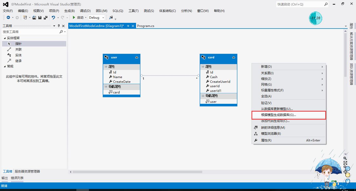This screenshot has width=356, height=191.
Task: Close the 工具箱 toolbox panel
Action: [x=63, y=26]
